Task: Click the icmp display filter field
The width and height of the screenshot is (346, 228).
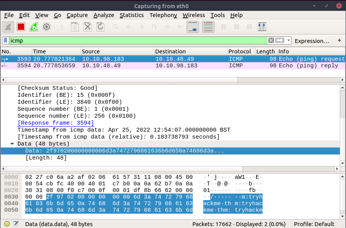Action: [x=138, y=41]
